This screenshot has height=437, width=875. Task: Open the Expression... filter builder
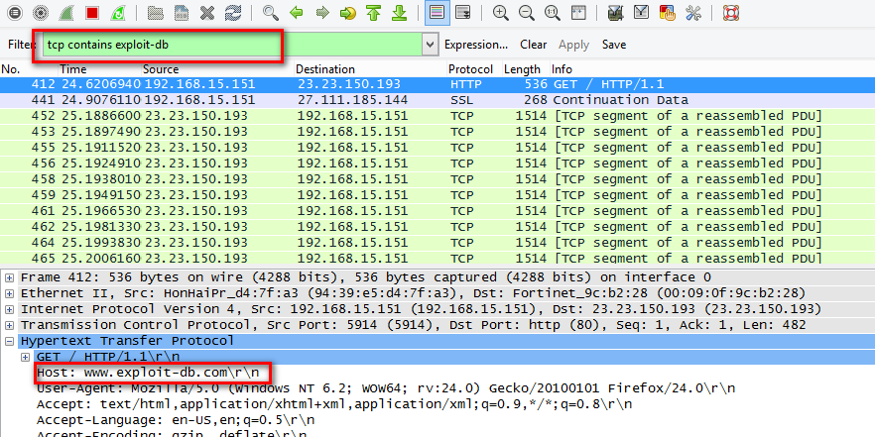coord(476,45)
